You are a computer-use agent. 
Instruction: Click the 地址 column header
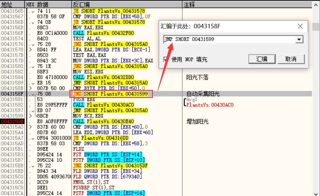point(12,4)
